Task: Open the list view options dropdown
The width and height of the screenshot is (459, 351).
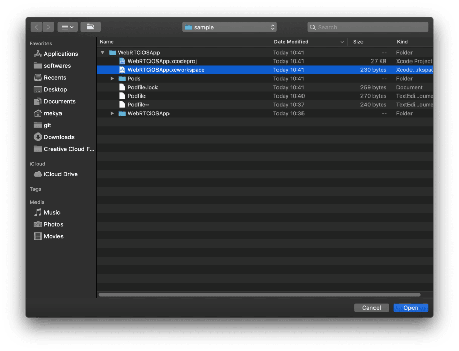Action: 67,27
